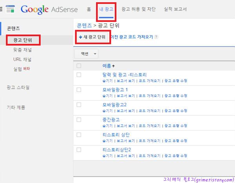Click 광고 유형 수정 under 모바일광고2
The image size is (235, 183).
[x=175, y=111]
